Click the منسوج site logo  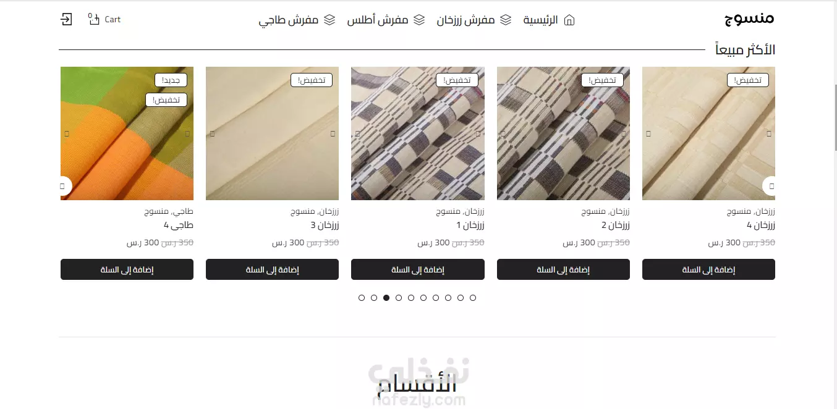749,19
